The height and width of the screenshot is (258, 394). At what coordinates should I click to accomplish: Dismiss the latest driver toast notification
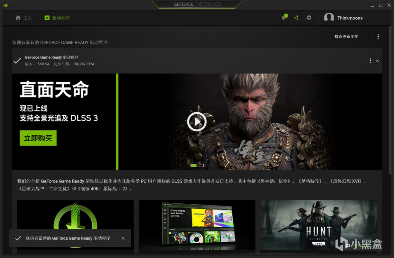[x=123, y=238]
